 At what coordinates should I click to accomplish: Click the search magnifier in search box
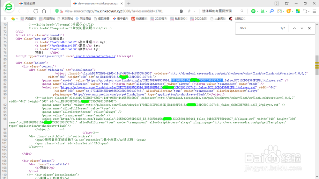(242, 11)
